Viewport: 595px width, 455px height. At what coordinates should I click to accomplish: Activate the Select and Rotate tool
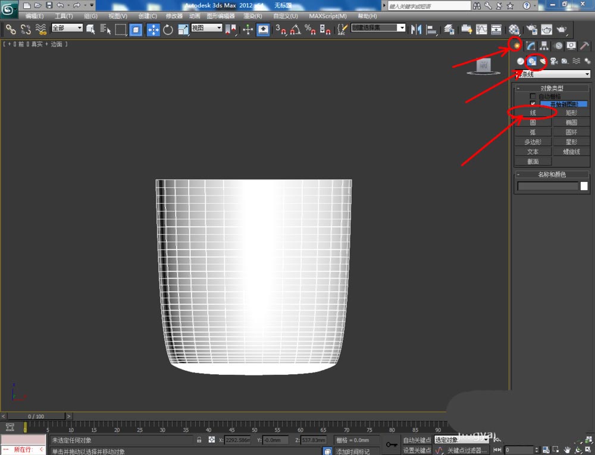[168, 30]
